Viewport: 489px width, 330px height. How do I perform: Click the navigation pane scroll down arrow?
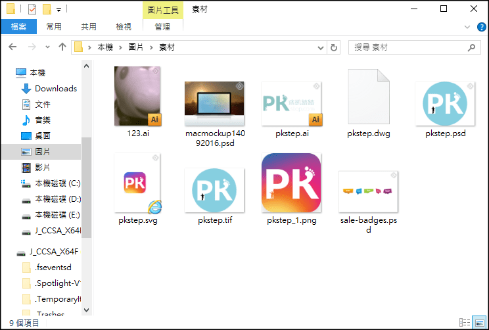point(86,310)
